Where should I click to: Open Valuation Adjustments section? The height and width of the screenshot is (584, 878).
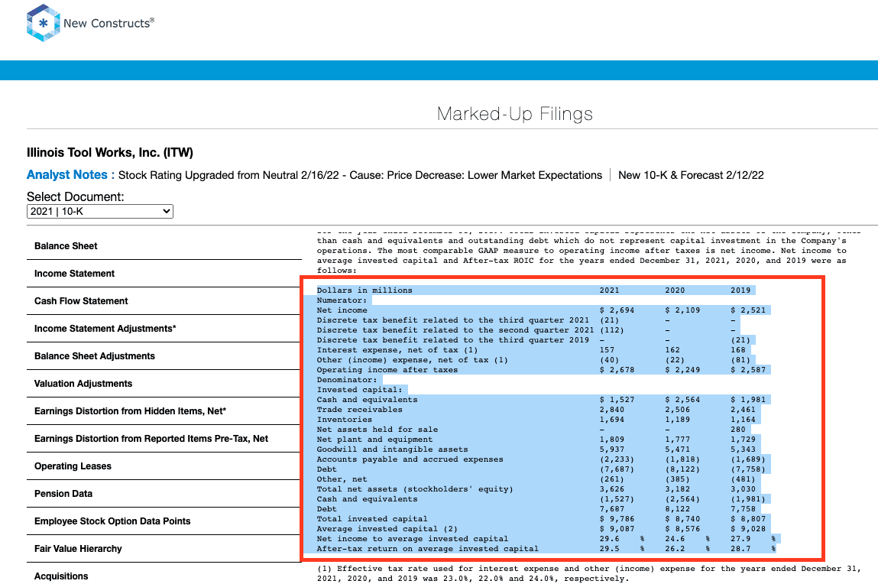pyautogui.click(x=83, y=383)
